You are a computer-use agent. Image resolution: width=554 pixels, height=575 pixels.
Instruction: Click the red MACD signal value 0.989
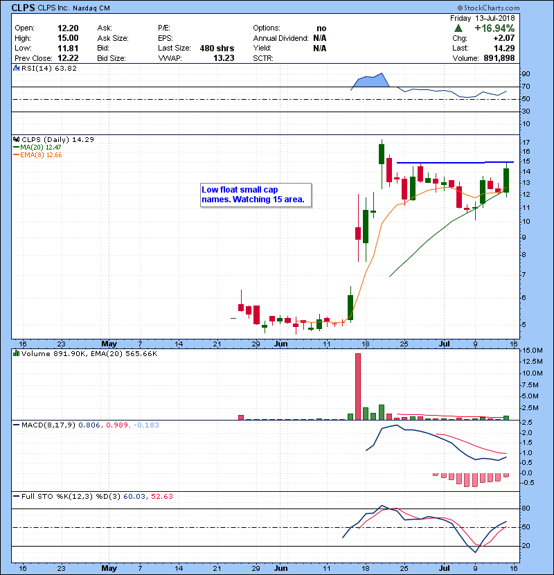pos(117,425)
